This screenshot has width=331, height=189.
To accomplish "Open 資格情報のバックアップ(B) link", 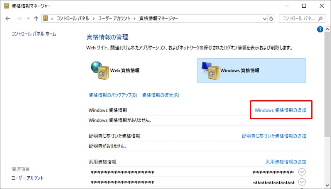I will tap(113, 95).
